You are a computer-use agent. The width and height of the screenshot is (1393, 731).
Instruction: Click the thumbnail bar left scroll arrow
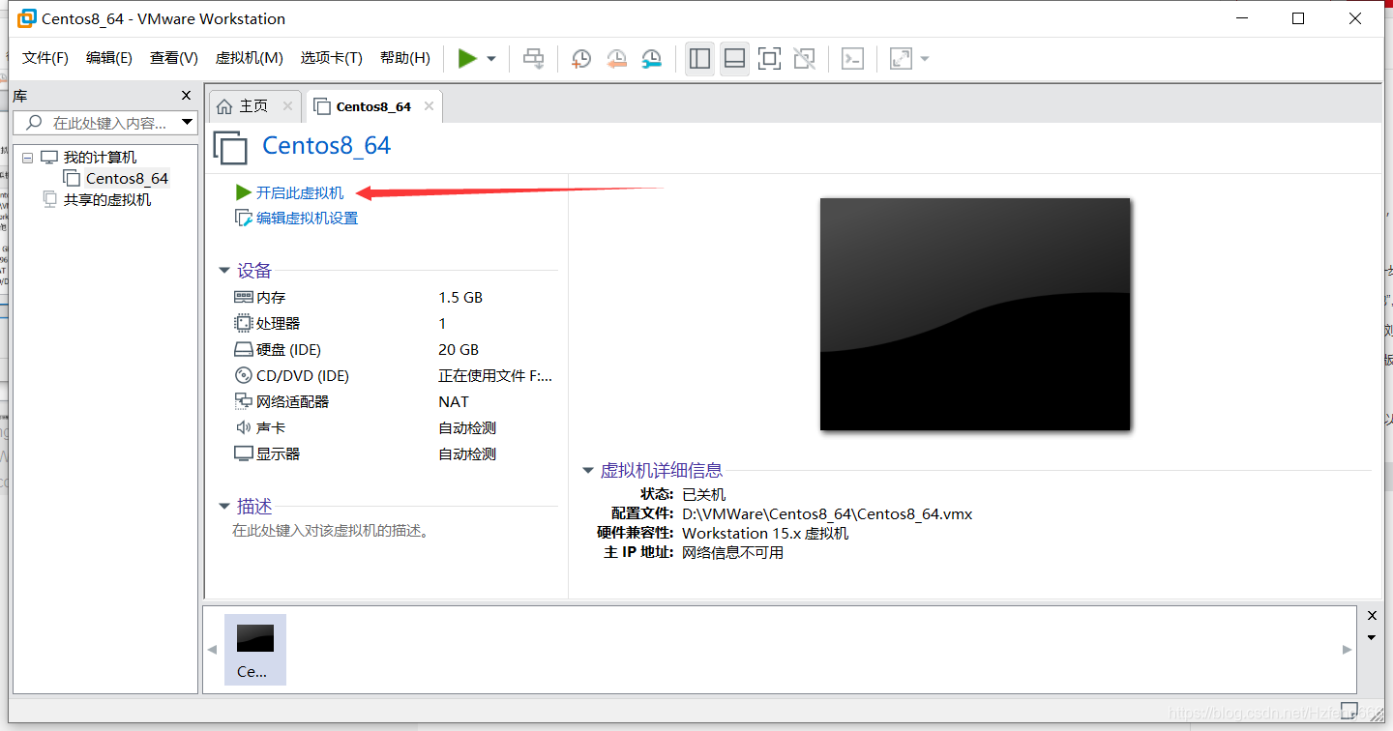[x=213, y=650]
